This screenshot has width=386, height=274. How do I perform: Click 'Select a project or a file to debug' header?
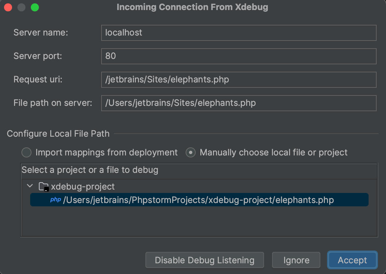pos(90,170)
